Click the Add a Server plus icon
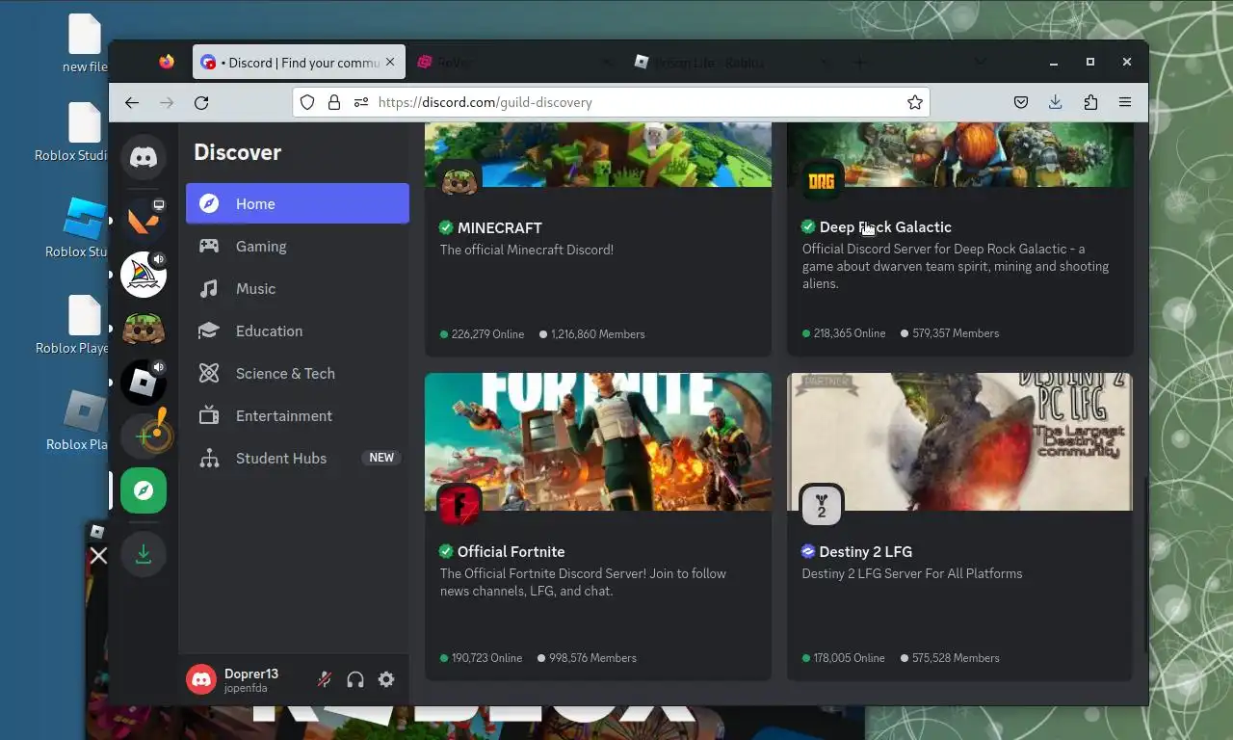 144,436
